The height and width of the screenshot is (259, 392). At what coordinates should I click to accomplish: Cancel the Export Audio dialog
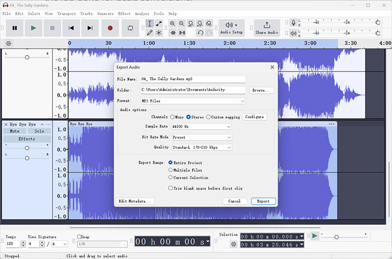[235, 201]
